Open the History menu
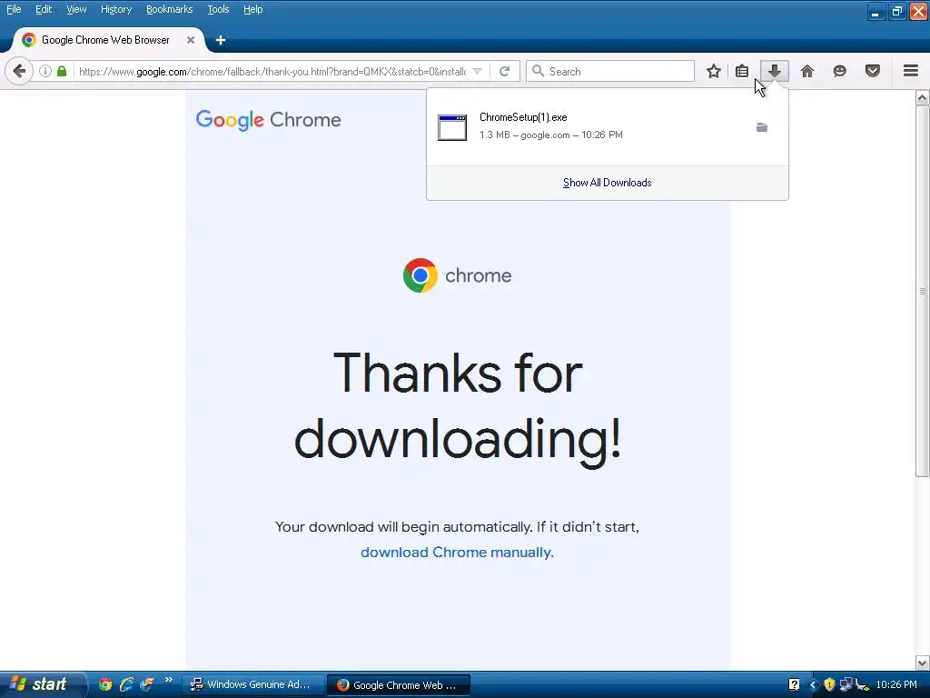930x698 pixels. tap(116, 9)
